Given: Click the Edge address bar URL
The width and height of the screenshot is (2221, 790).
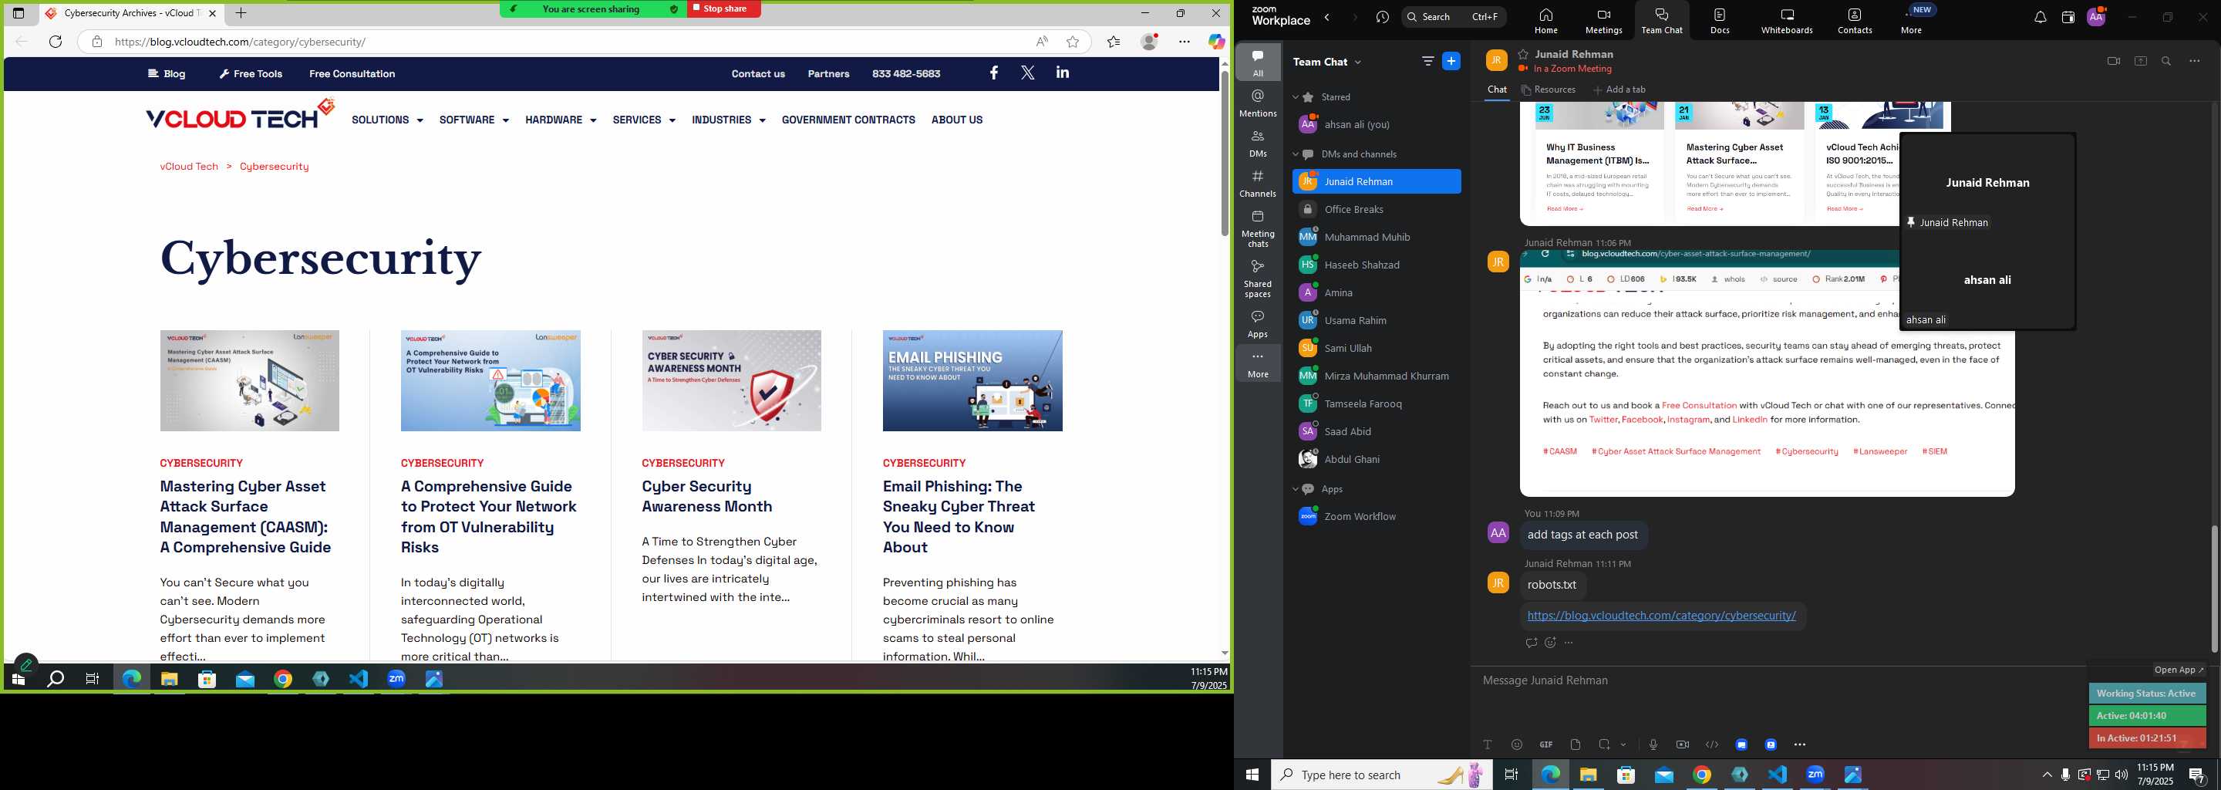Looking at the screenshot, I should tap(240, 42).
